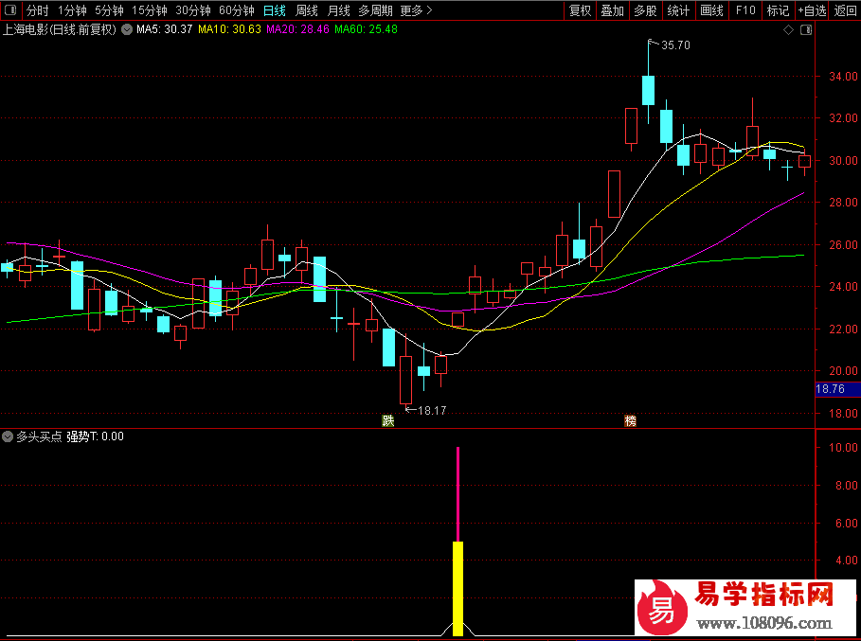Click the diamond icon above the chart
Image resolution: width=861 pixels, height=641 pixels.
(x=788, y=29)
